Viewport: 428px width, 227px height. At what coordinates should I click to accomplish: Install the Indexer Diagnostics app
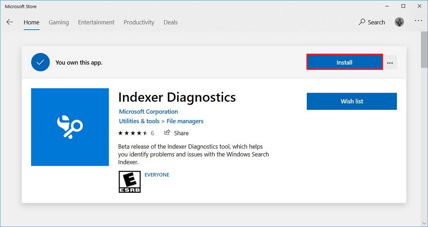(x=344, y=63)
